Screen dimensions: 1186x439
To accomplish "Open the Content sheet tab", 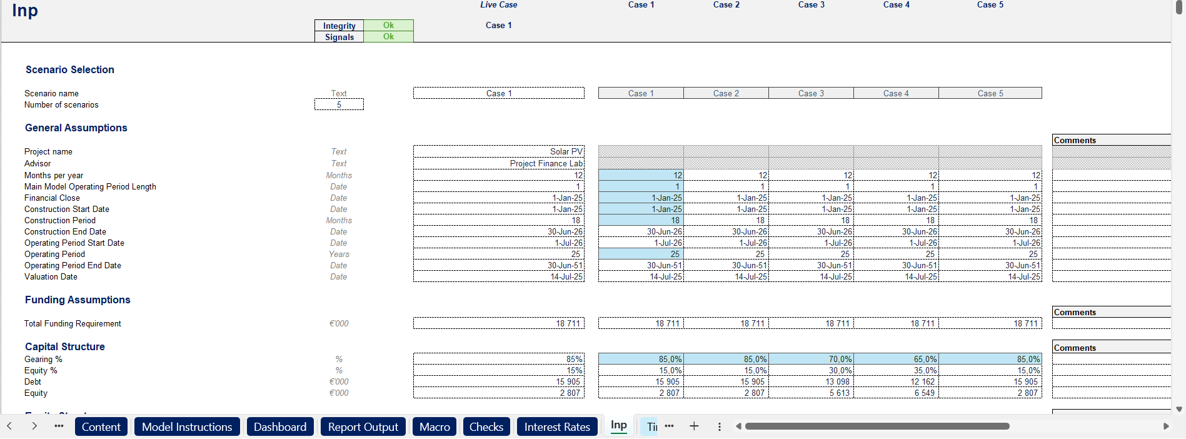I will pyautogui.click(x=101, y=426).
